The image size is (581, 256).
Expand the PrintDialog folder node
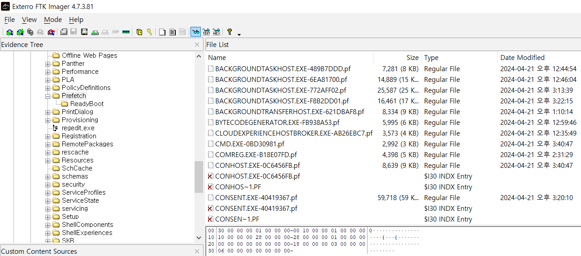tap(48, 112)
